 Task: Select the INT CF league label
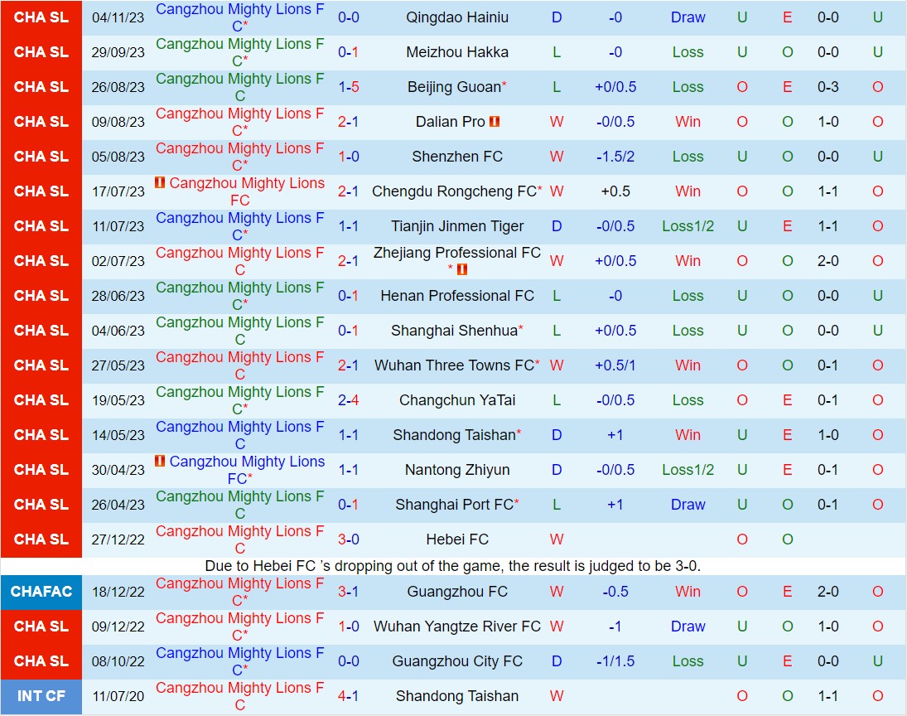(x=41, y=696)
